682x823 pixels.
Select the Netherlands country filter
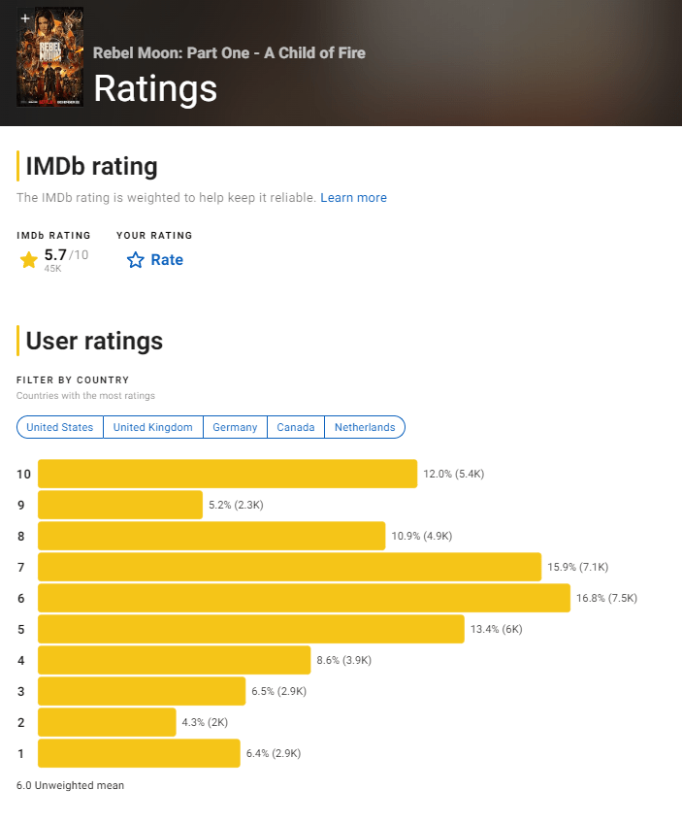tap(365, 427)
